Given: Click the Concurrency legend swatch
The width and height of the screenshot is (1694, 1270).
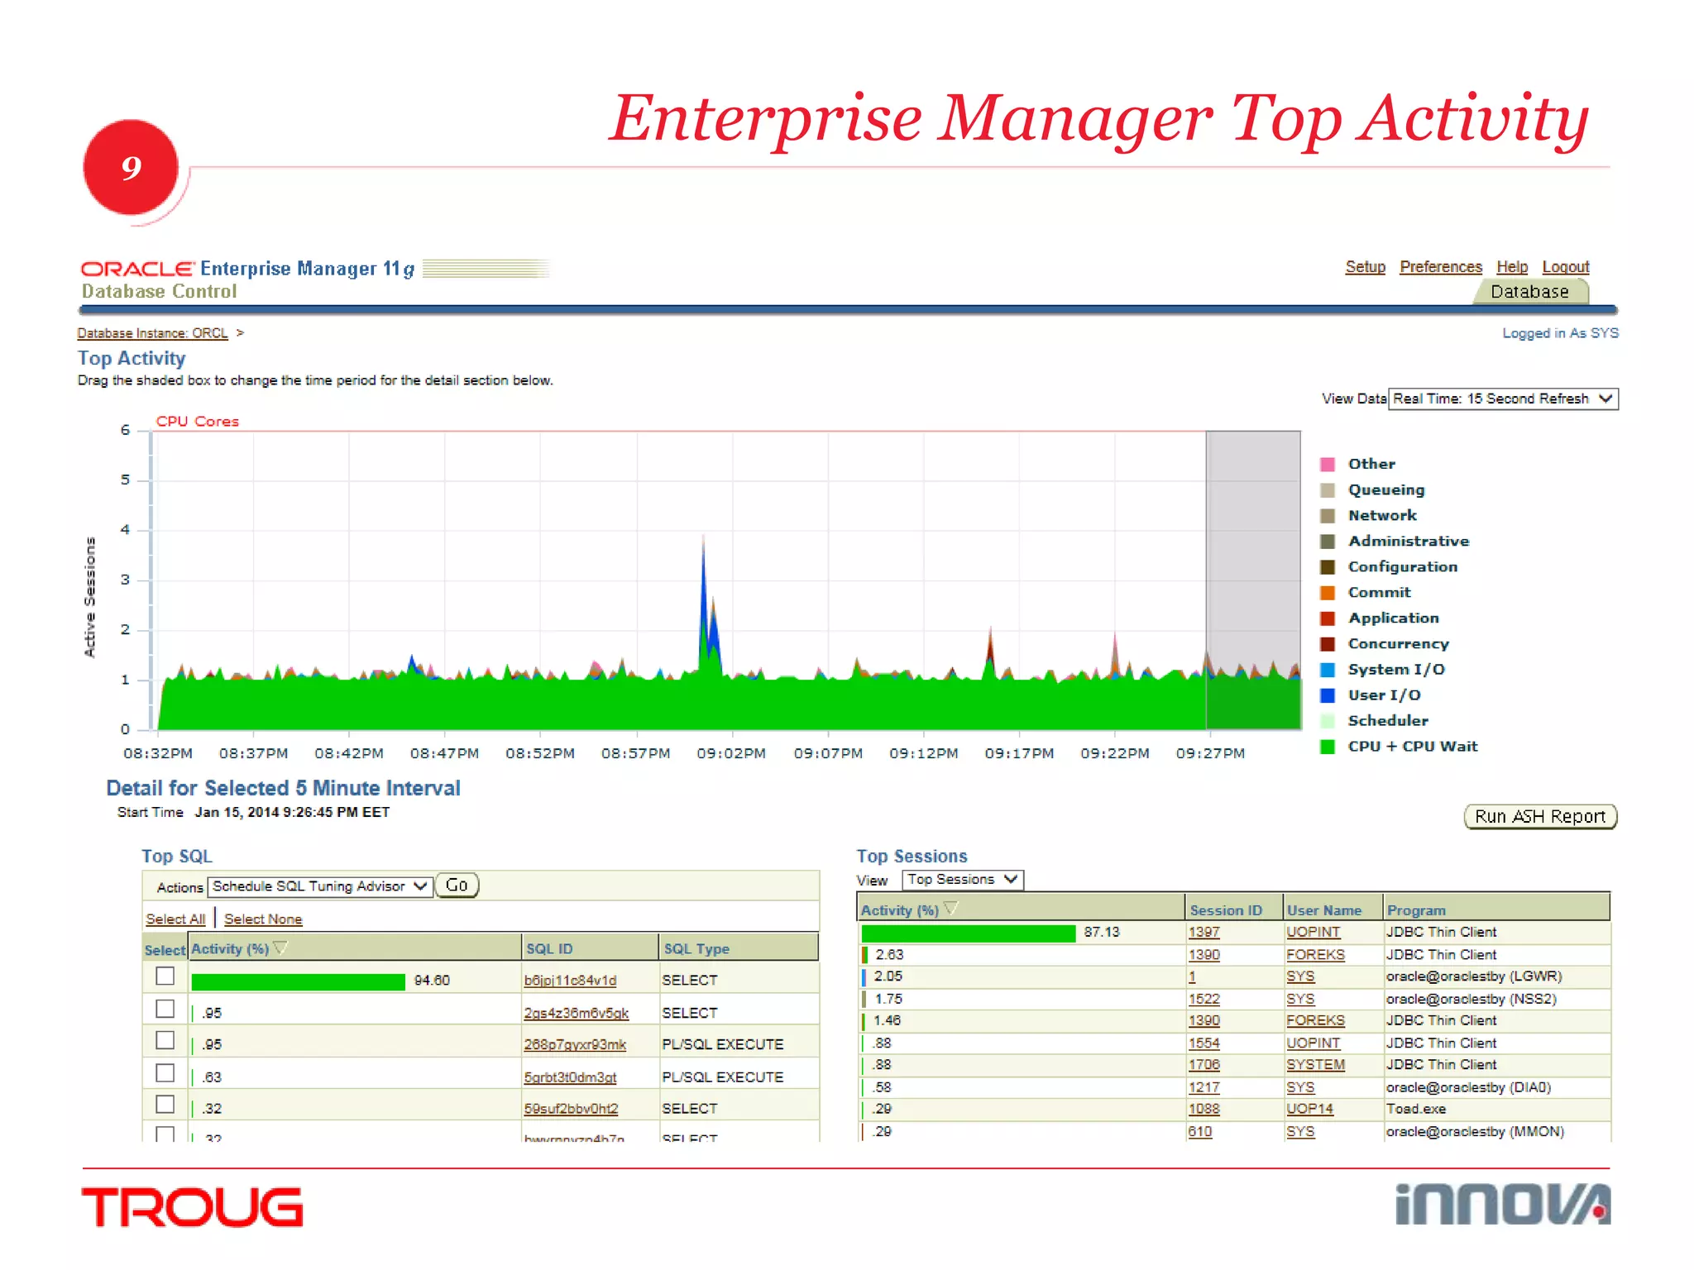Looking at the screenshot, I should 1328,644.
